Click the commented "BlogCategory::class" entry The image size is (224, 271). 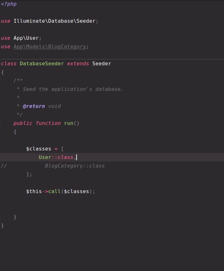[75, 166]
